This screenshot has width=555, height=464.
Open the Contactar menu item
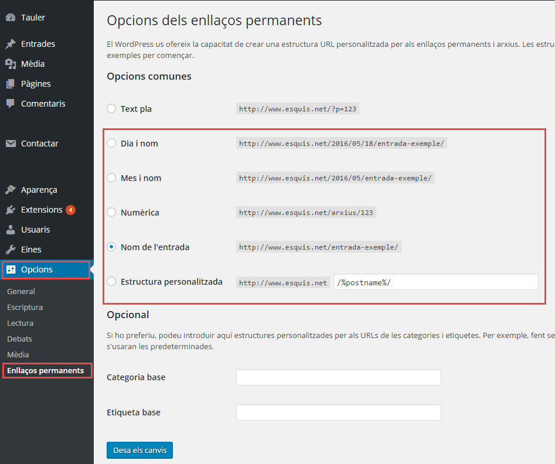[x=40, y=144]
